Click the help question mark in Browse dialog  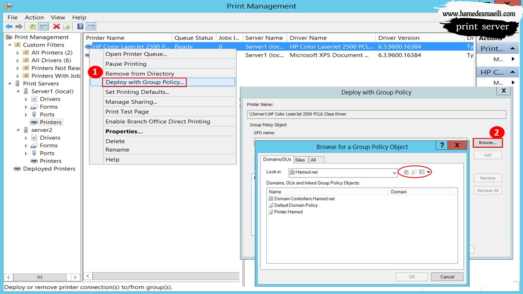click(441, 145)
